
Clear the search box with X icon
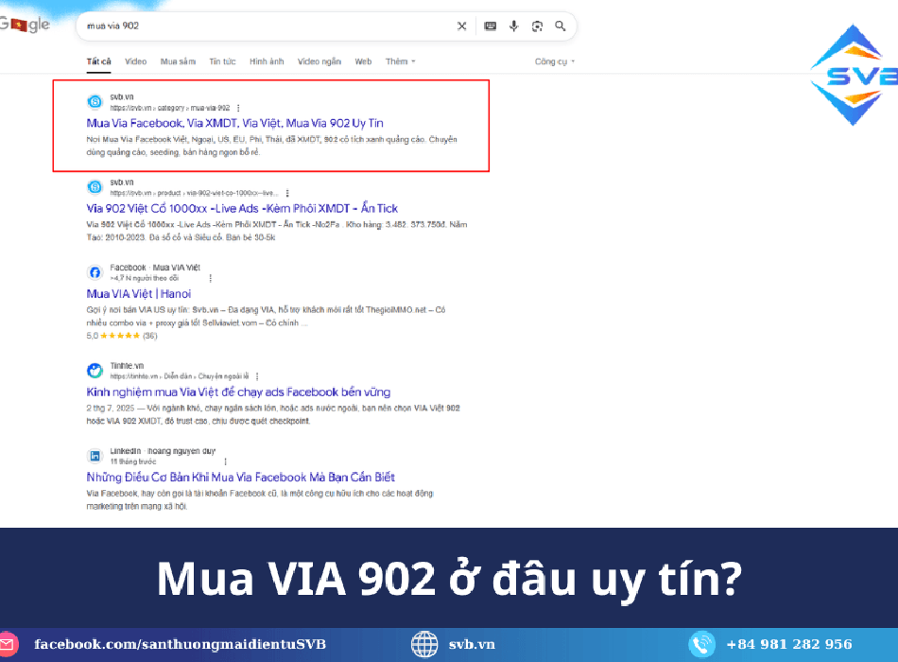pos(461,26)
